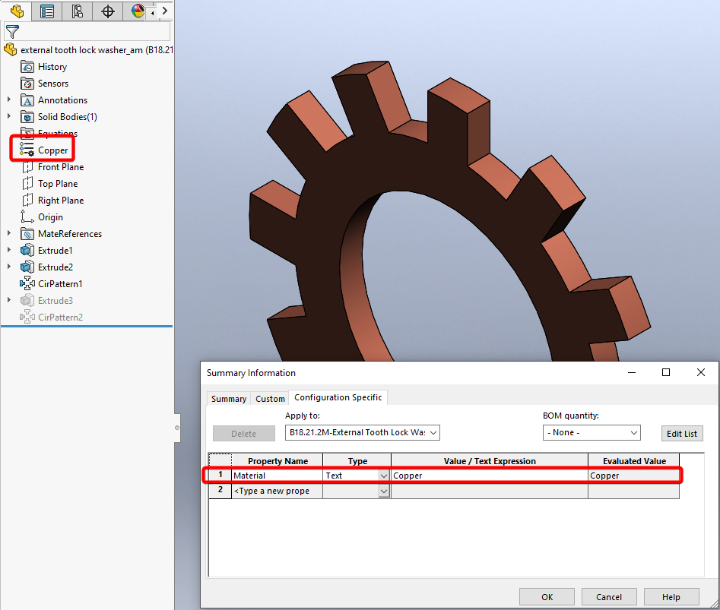Open the FeatureManager design tree tab

coord(17,11)
